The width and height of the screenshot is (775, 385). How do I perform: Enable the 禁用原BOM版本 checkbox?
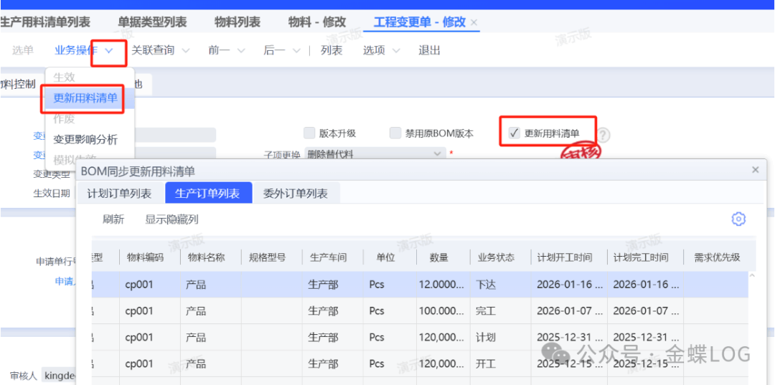[x=395, y=133]
